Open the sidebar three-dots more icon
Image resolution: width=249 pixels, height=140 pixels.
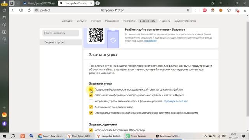tap(4, 129)
